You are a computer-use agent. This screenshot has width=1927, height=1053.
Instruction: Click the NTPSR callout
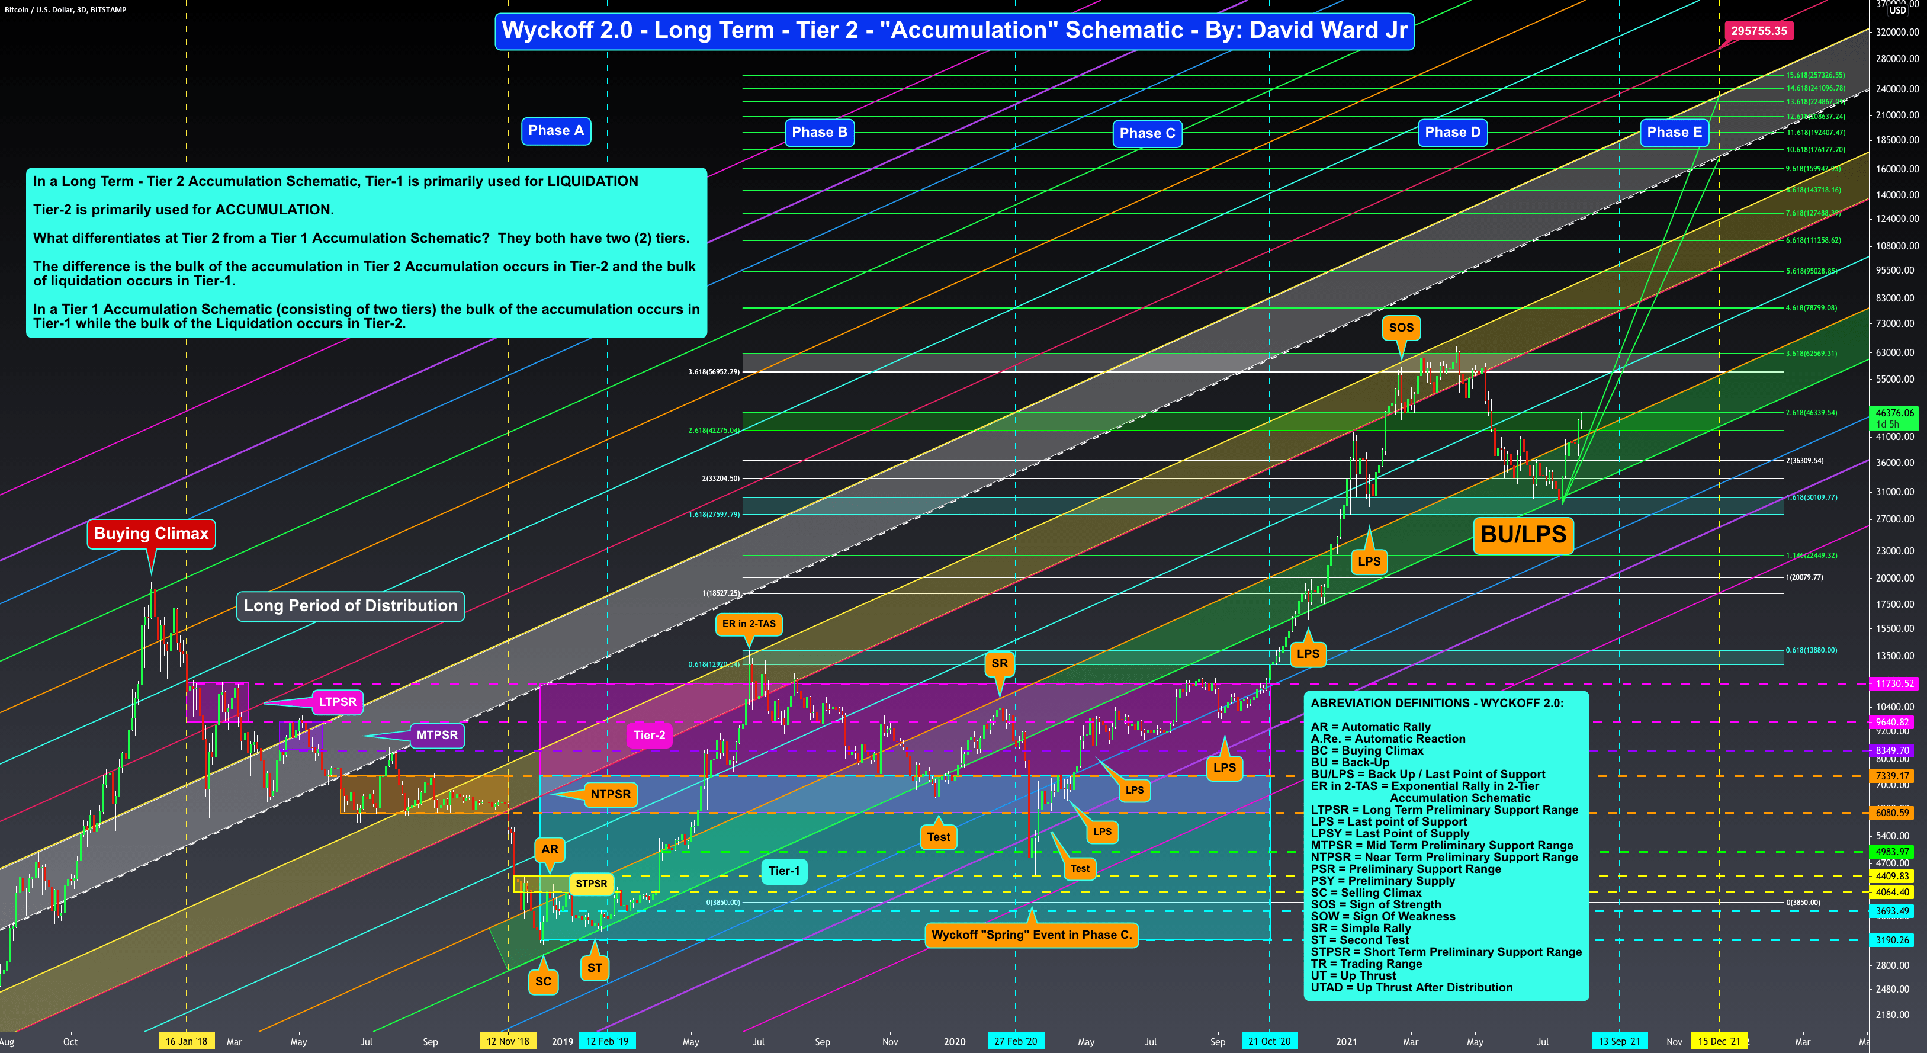point(611,794)
